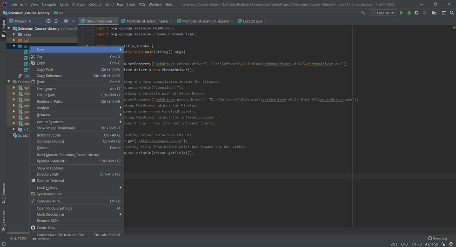Open the Event Log in status bar
This screenshot has width=456, height=247.
[437, 238]
